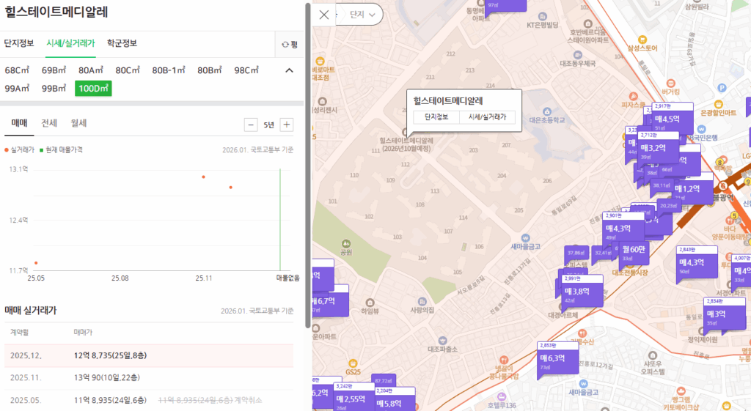Click the 2025.12. 12억 8,735 transaction row
Image resolution: width=751 pixels, height=411 pixels.
(149, 355)
